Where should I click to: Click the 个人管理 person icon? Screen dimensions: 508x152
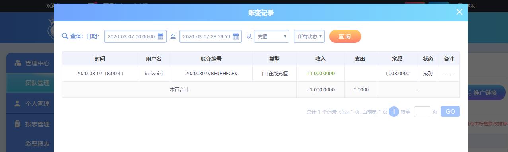point(18,104)
